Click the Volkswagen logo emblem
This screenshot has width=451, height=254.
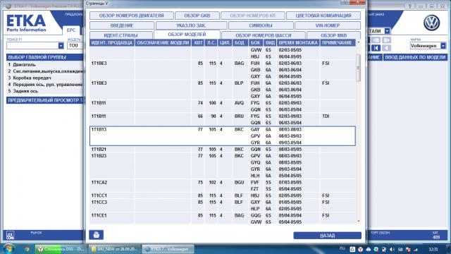coord(431,23)
